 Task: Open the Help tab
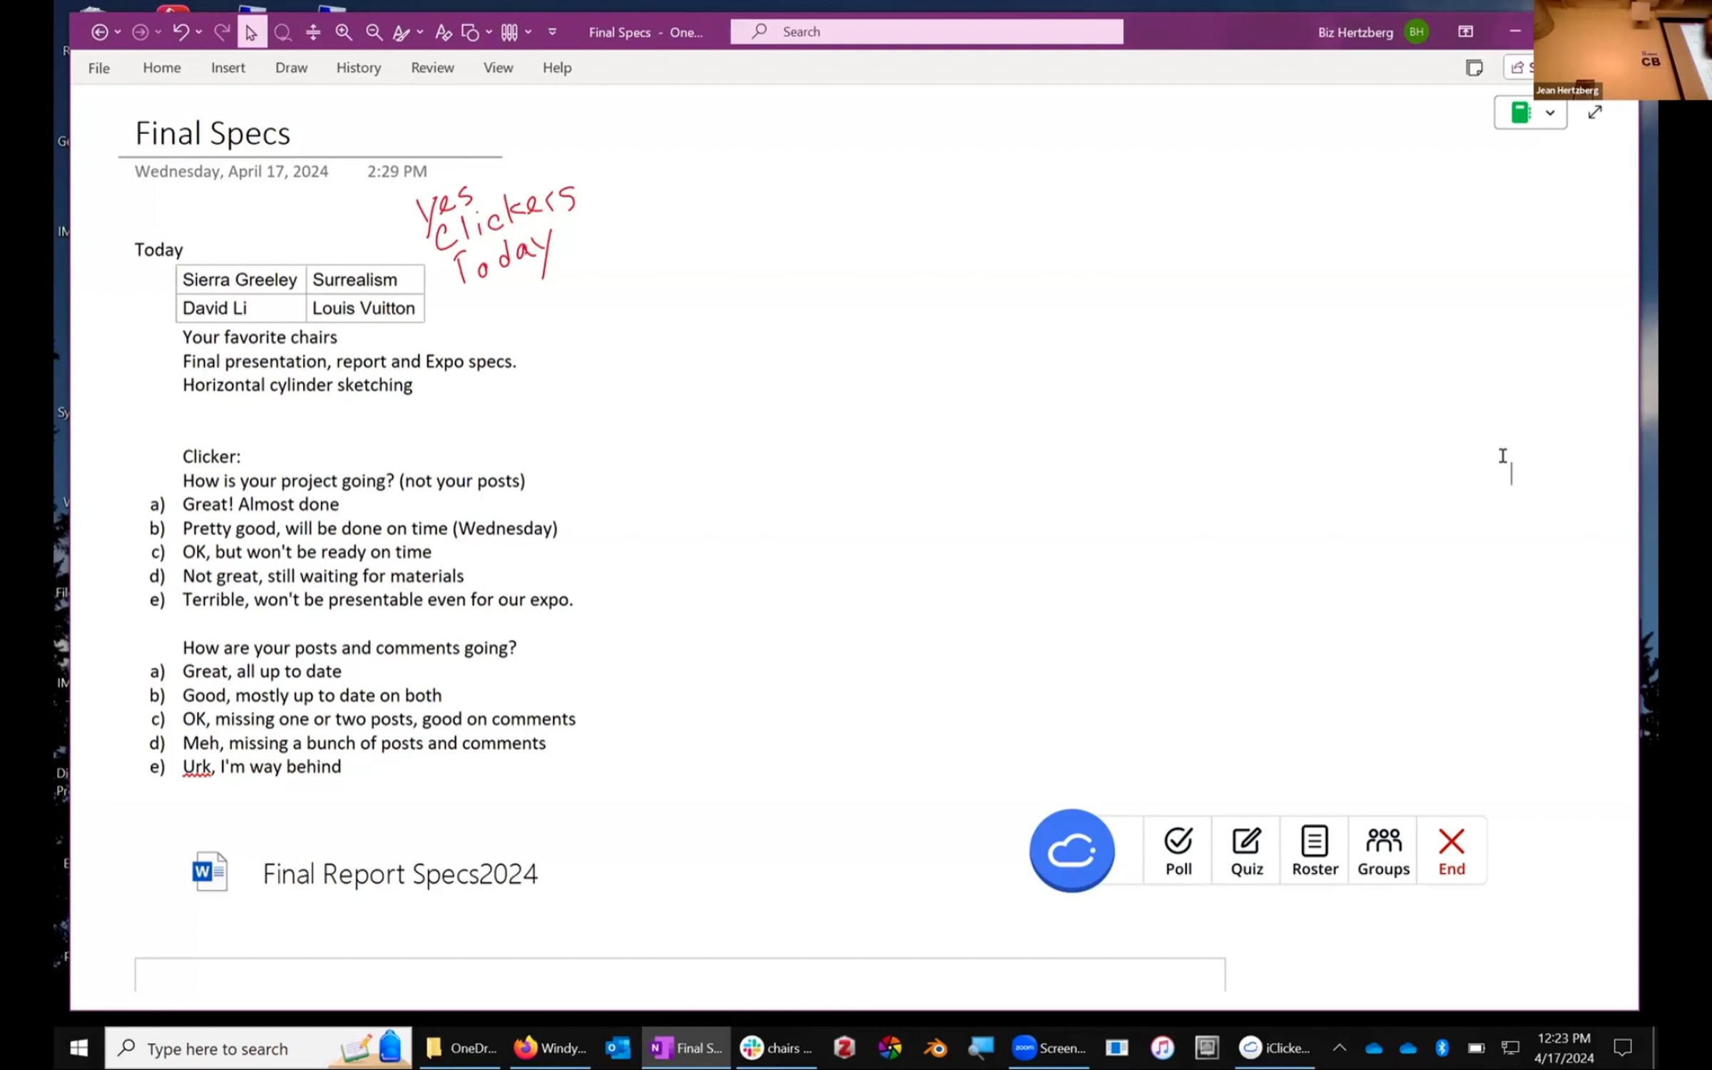point(557,68)
